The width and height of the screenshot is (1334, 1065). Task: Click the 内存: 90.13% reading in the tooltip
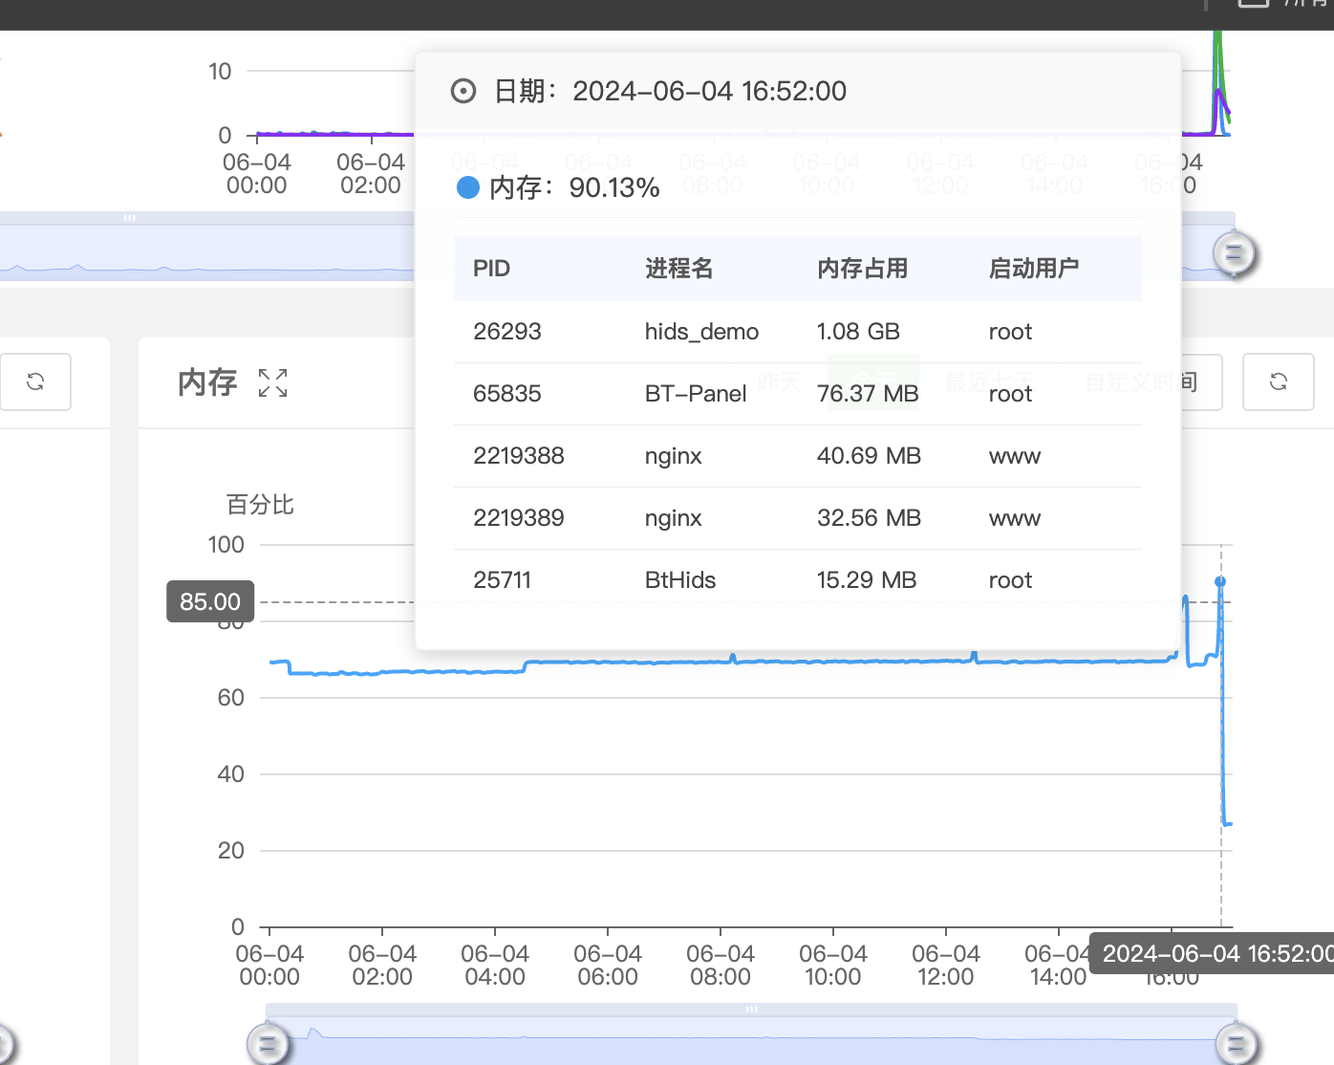[x=574, y=187]
